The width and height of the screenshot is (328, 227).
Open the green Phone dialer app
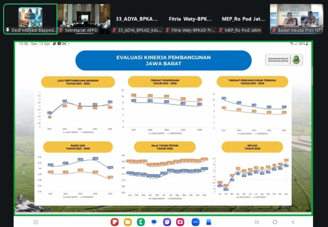coord(141,222)
